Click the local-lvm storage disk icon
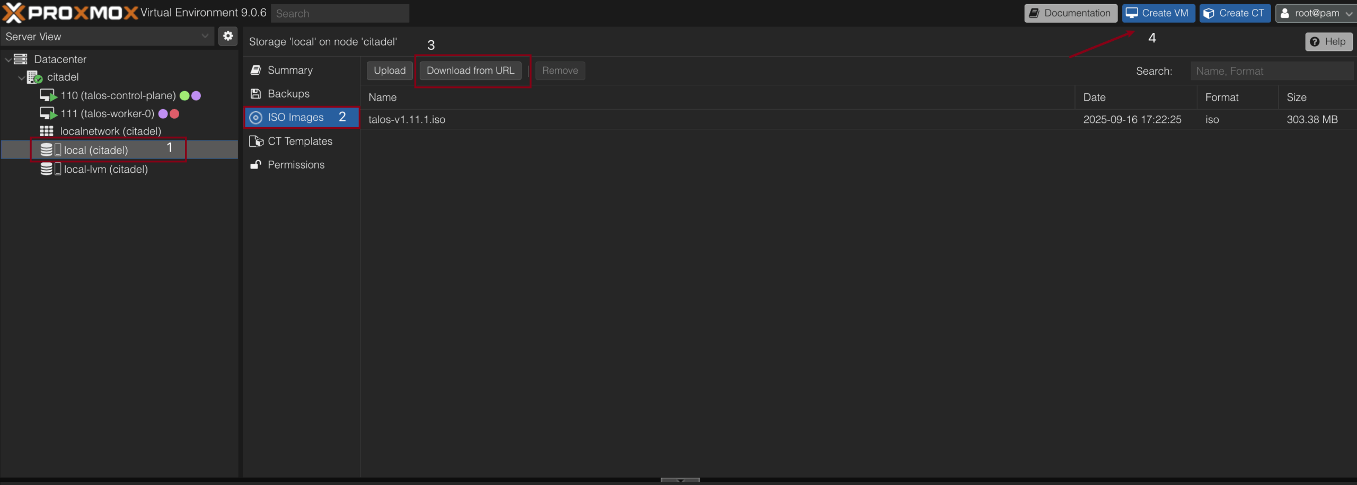 tap(47, 169)
